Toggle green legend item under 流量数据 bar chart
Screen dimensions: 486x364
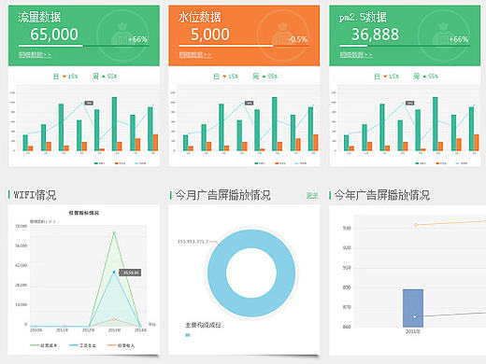click(x=100, y=163)
